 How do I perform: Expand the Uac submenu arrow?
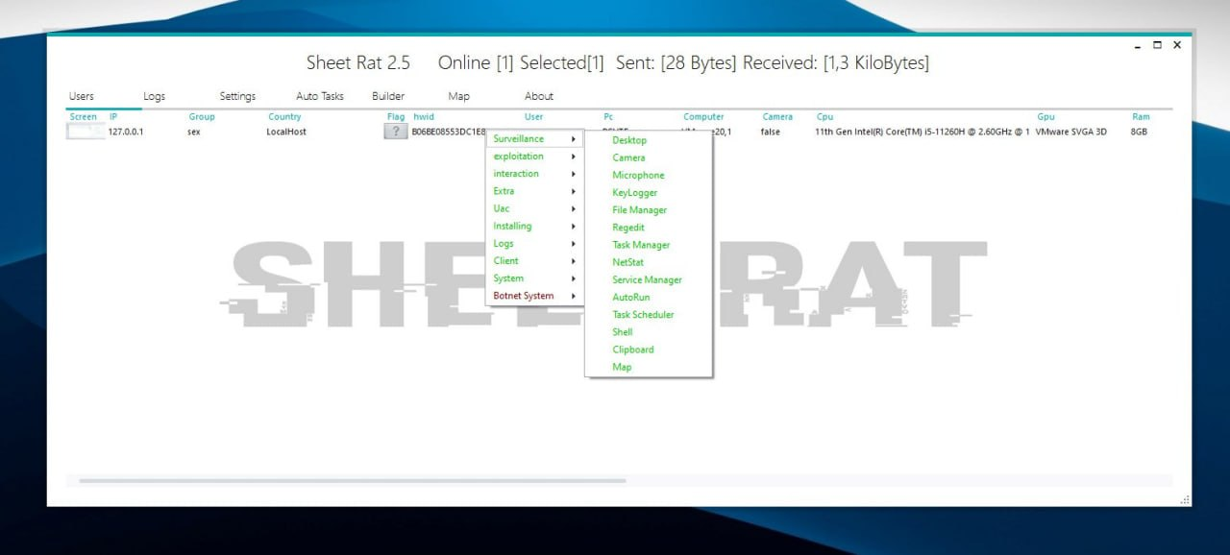click(x=574, y=208)
